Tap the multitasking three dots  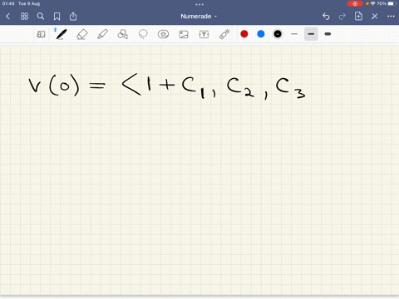click(x=199, y=4)
